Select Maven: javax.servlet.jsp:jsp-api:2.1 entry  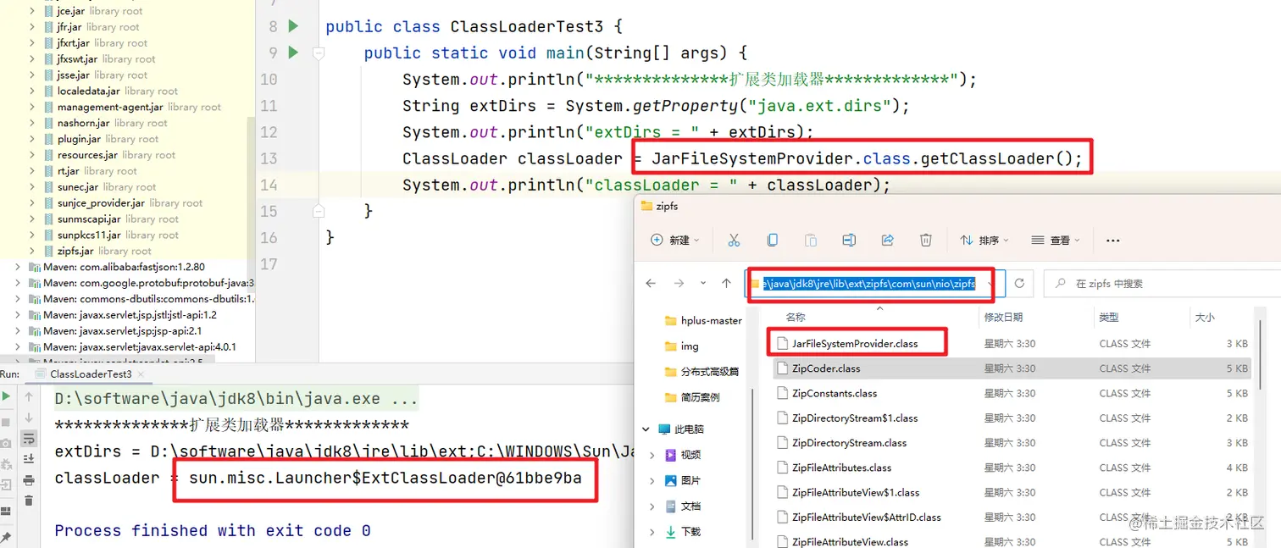pos(123,331)
